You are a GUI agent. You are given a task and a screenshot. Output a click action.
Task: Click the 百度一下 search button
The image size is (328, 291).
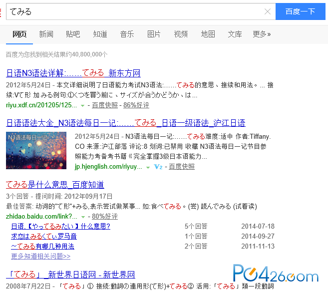tap(301, 11)
